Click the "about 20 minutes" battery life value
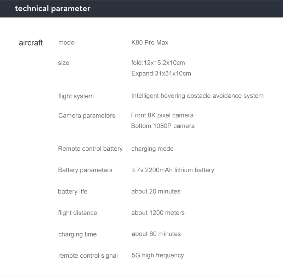 tap(156, 191)
